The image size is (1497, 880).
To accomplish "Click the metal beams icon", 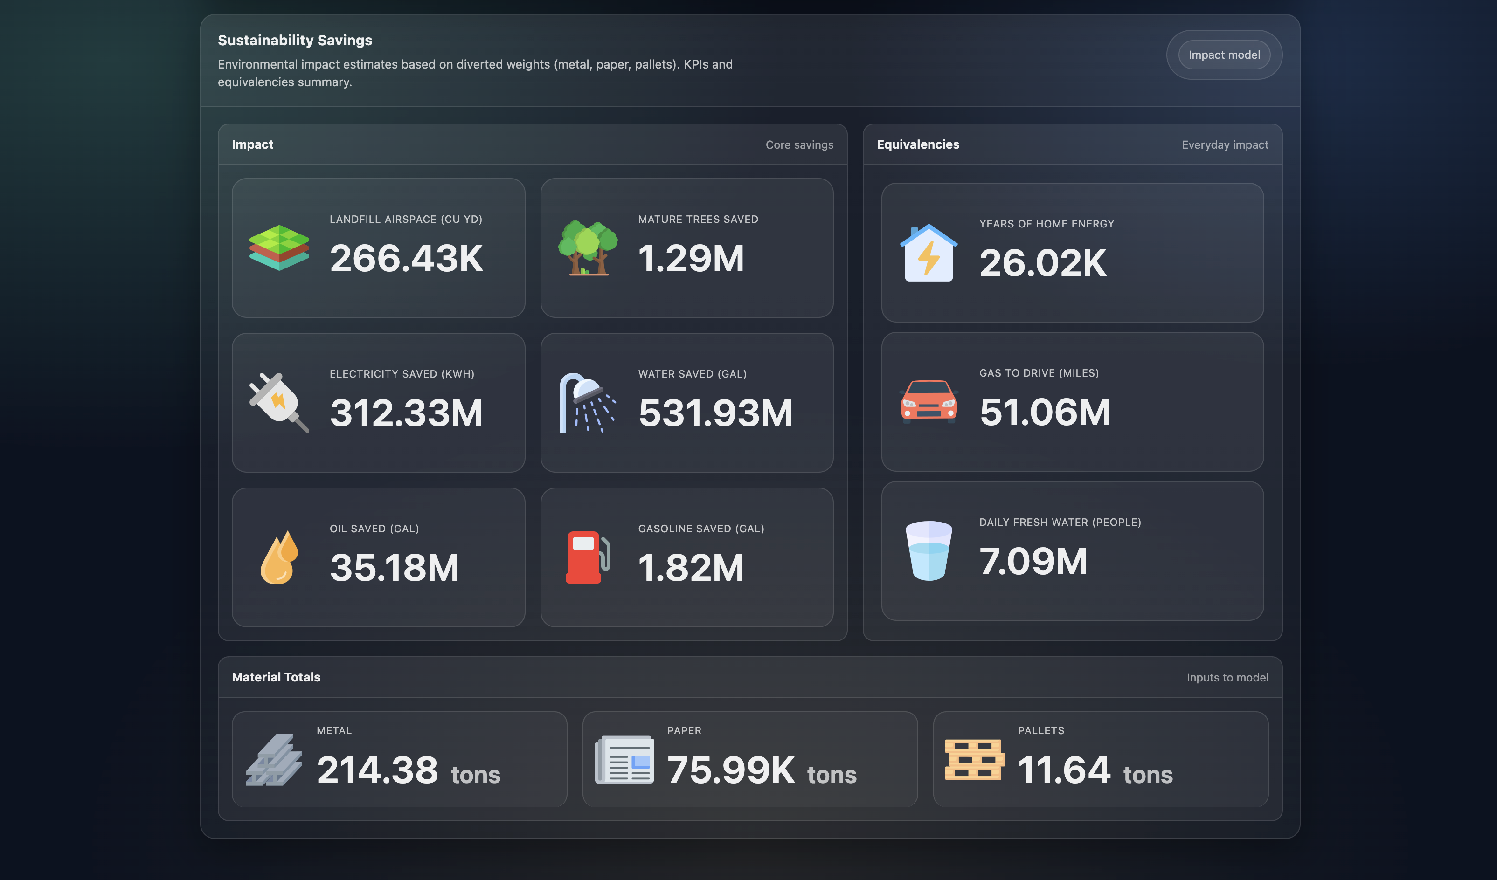I will click(x=274, y=759).
